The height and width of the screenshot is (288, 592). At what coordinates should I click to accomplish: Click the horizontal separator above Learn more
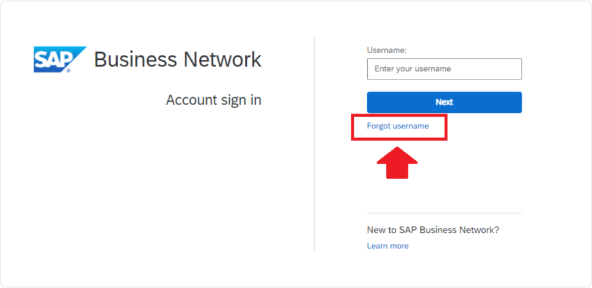[444, 213]
